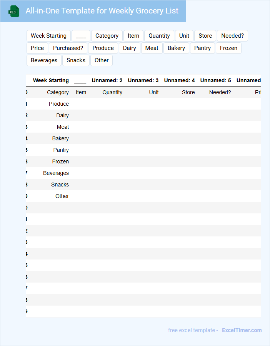Image resolution: width=270 pixels, height=346 pixels.
Task: Click the Unnamed: 3 column header
Action: pos(143,81)
